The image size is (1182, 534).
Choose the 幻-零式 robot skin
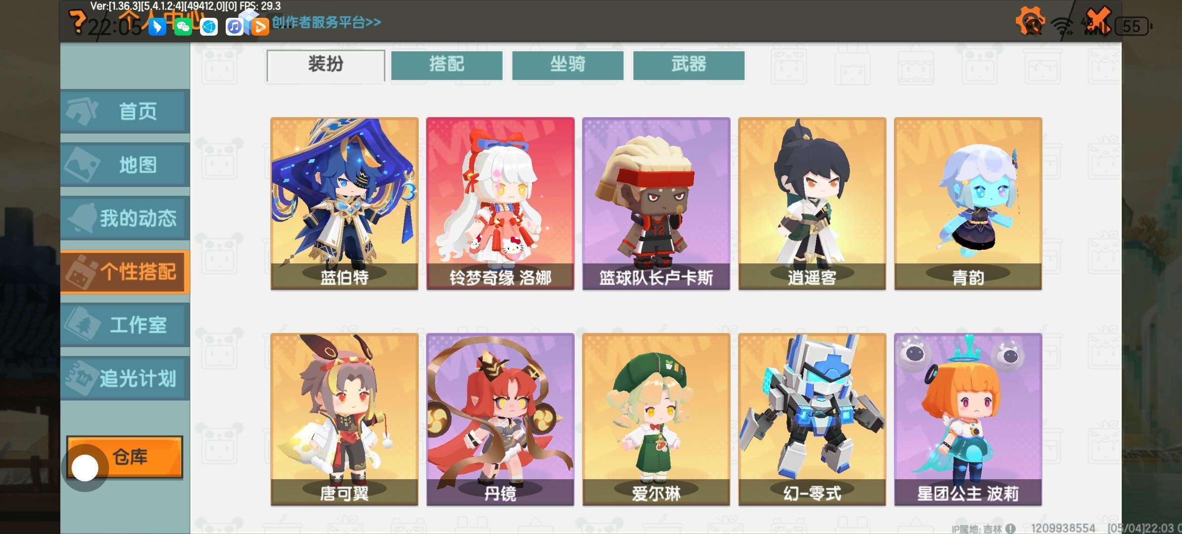812,419
